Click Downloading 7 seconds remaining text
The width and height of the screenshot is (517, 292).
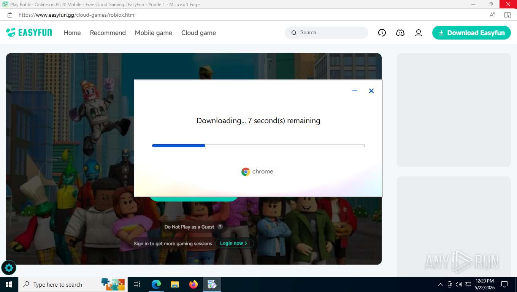click(x=258, y=121)
